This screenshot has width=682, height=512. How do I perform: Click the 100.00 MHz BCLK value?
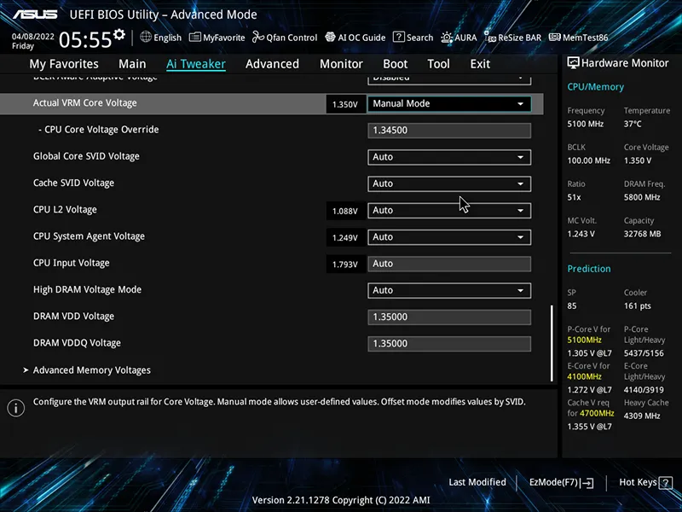click(x=588, y=160)
